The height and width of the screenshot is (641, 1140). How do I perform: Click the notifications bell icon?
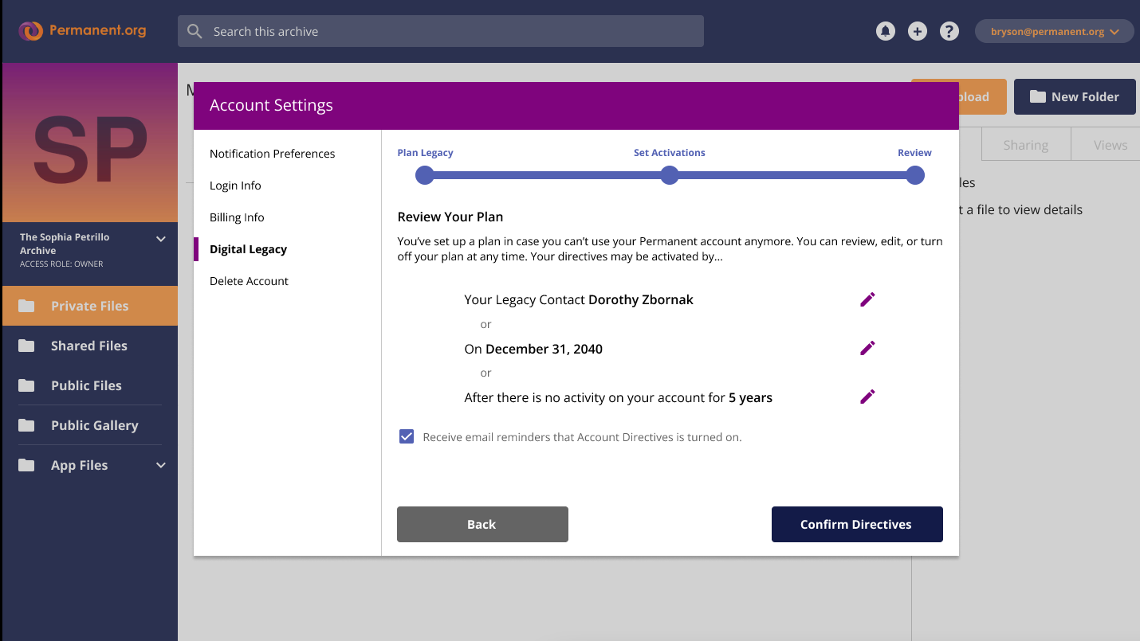[885, 31]
